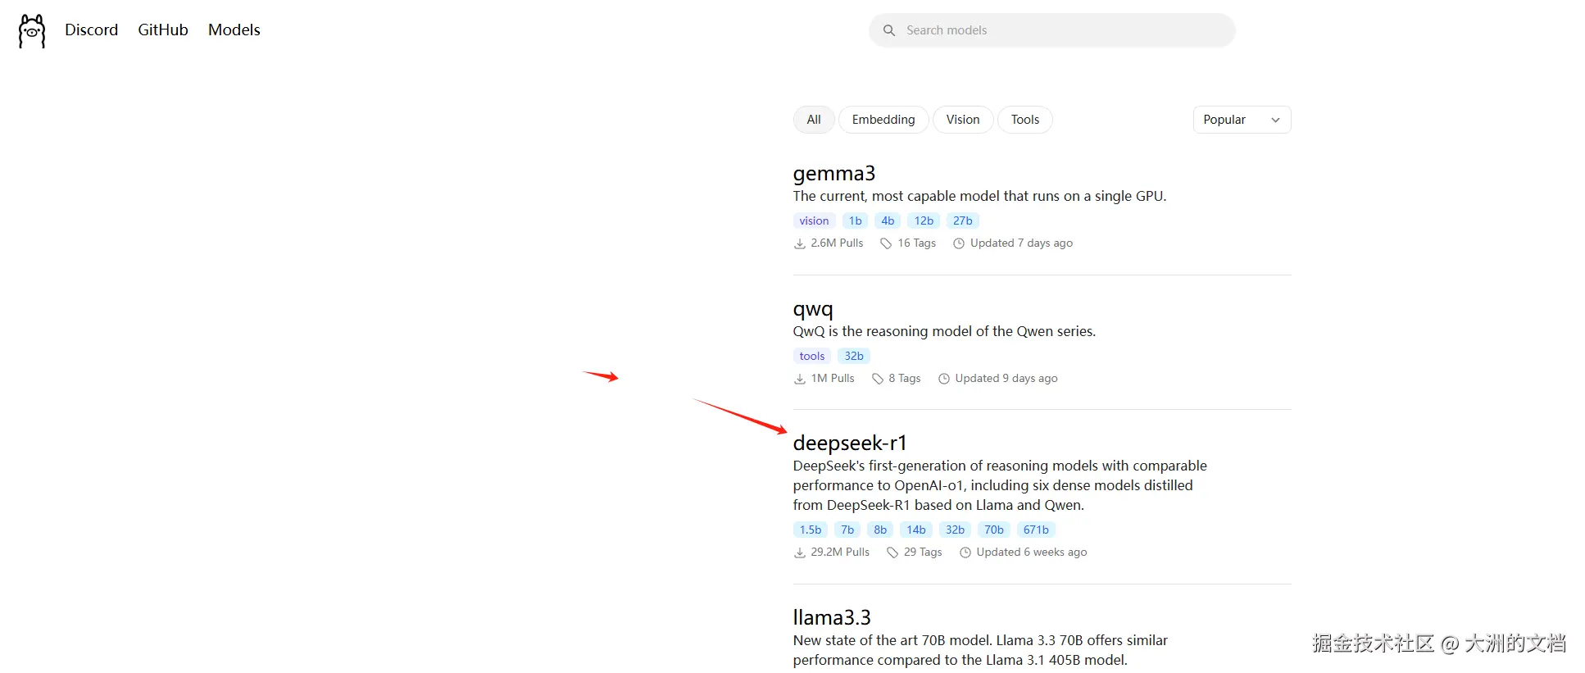Click the 12b tag on gemma3
Screen dimensions: 1585x673
click(x=924, y=221)
